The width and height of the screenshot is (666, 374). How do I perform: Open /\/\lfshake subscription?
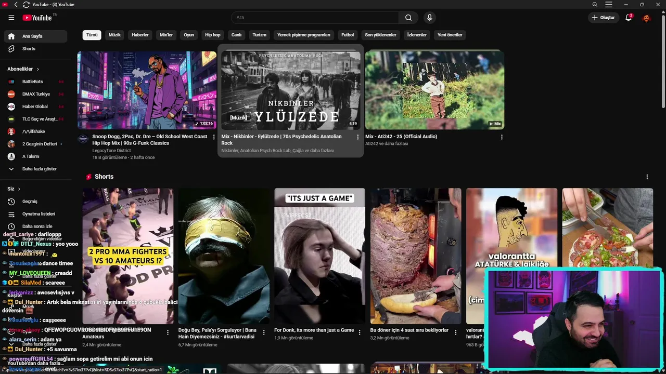[36, 131]
